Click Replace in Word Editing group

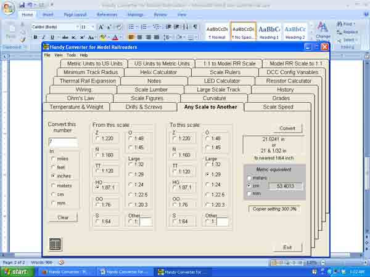coord(347,32)
